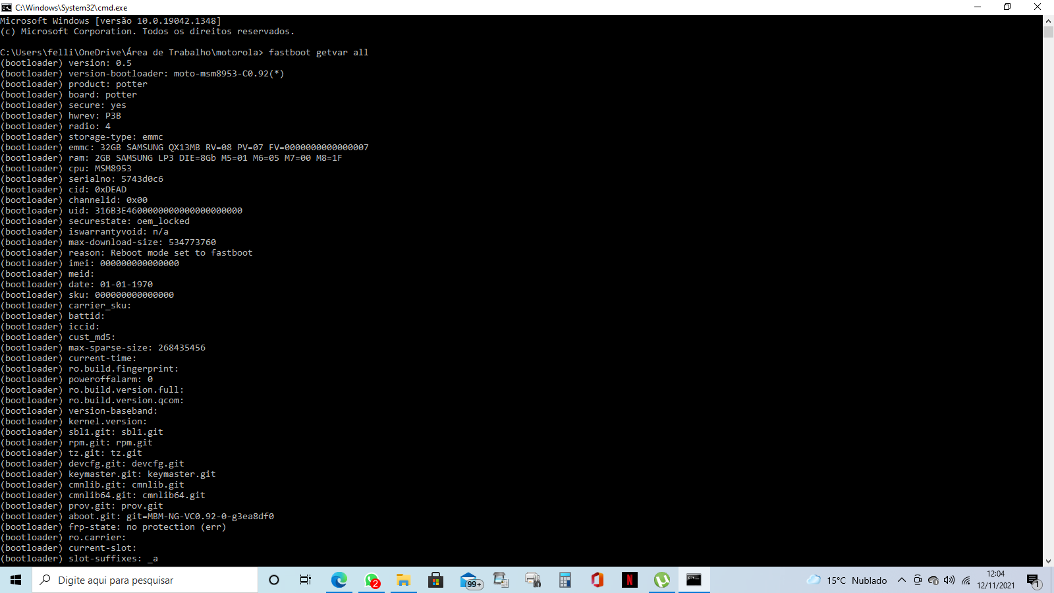Click the console scrollbar thumb
The height and width of the screenshot is (593, 1054).
tap(1048, 32)
